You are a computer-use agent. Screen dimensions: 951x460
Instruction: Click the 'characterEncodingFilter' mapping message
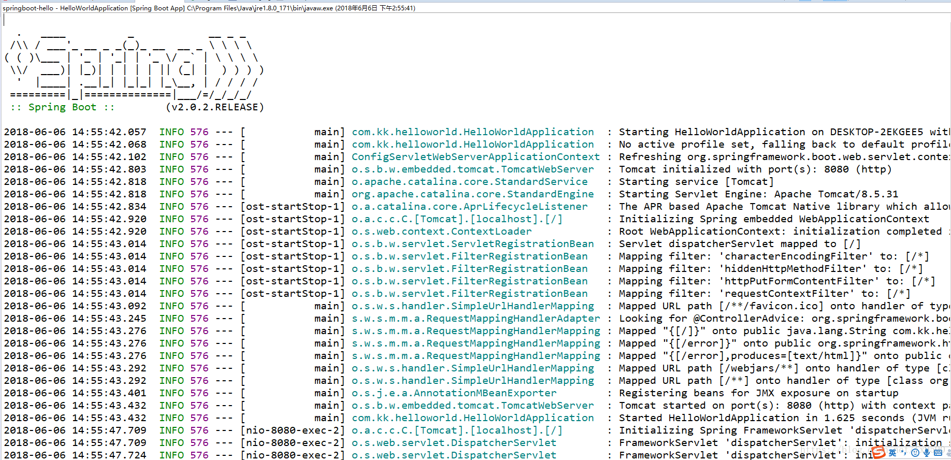click(774, 256)
